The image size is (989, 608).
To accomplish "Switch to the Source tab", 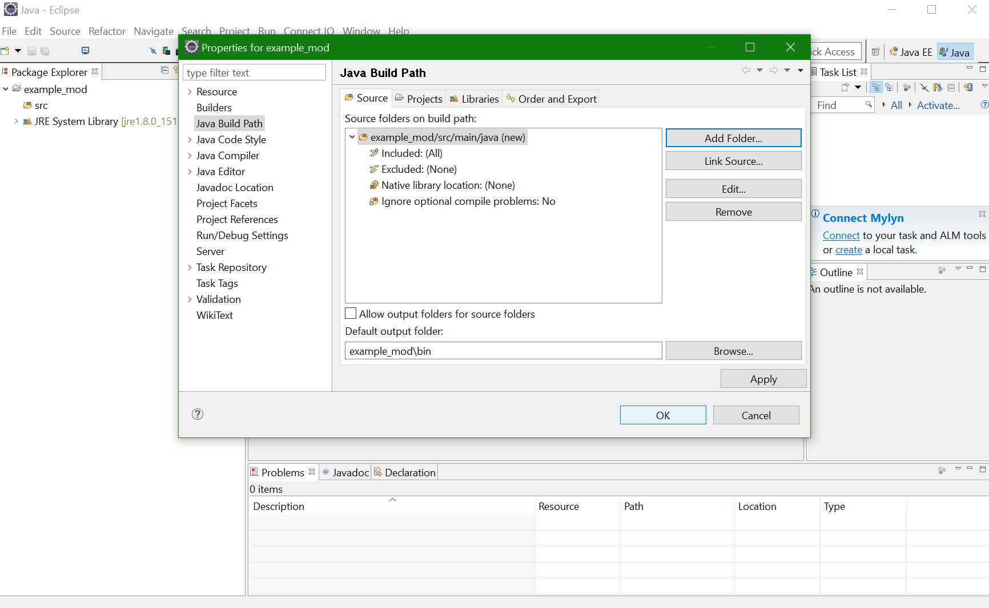I will [366, 98].
